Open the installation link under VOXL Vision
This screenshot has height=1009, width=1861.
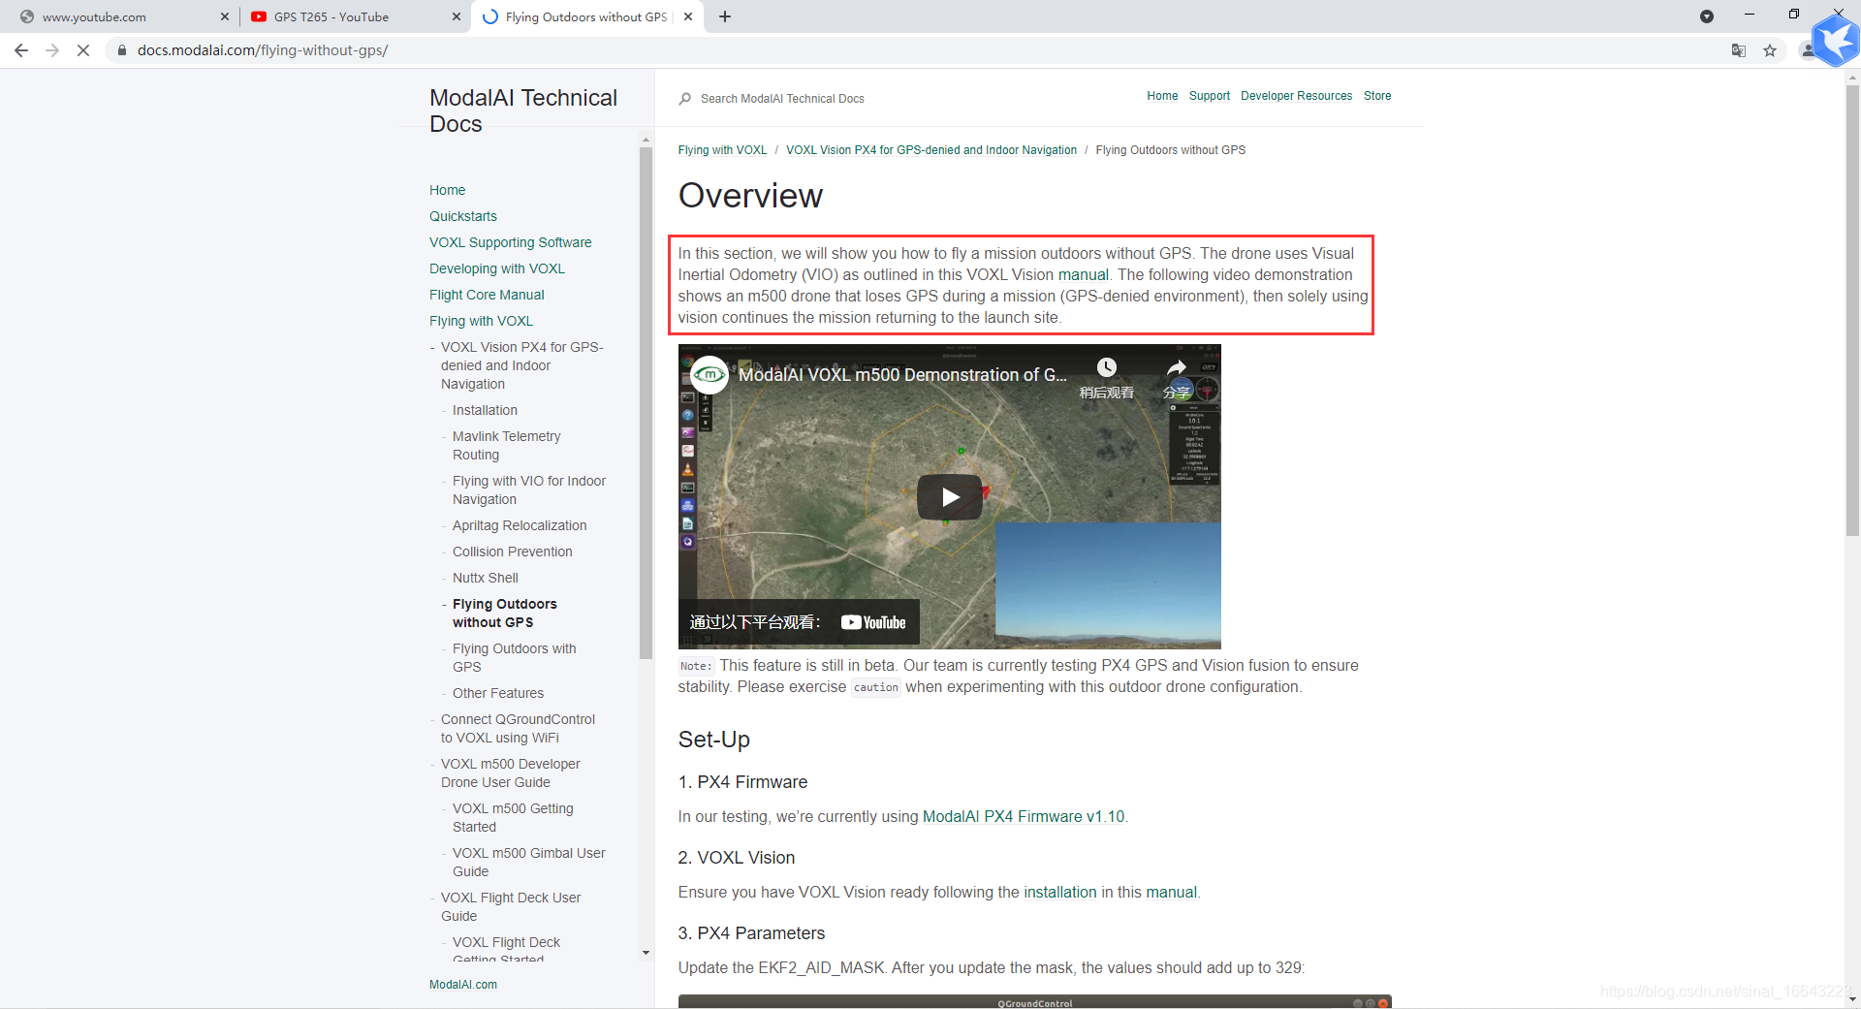[1060, 893]
